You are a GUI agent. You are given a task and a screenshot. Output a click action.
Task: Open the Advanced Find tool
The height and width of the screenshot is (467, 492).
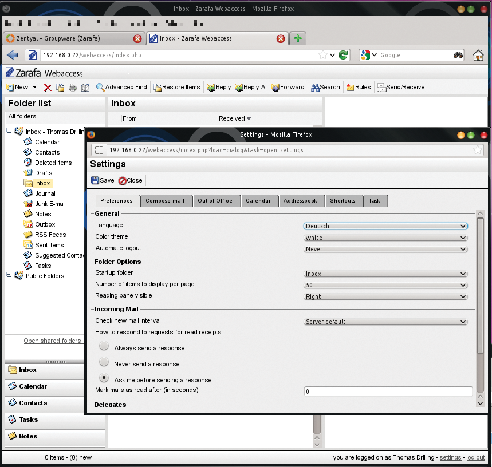121,87
